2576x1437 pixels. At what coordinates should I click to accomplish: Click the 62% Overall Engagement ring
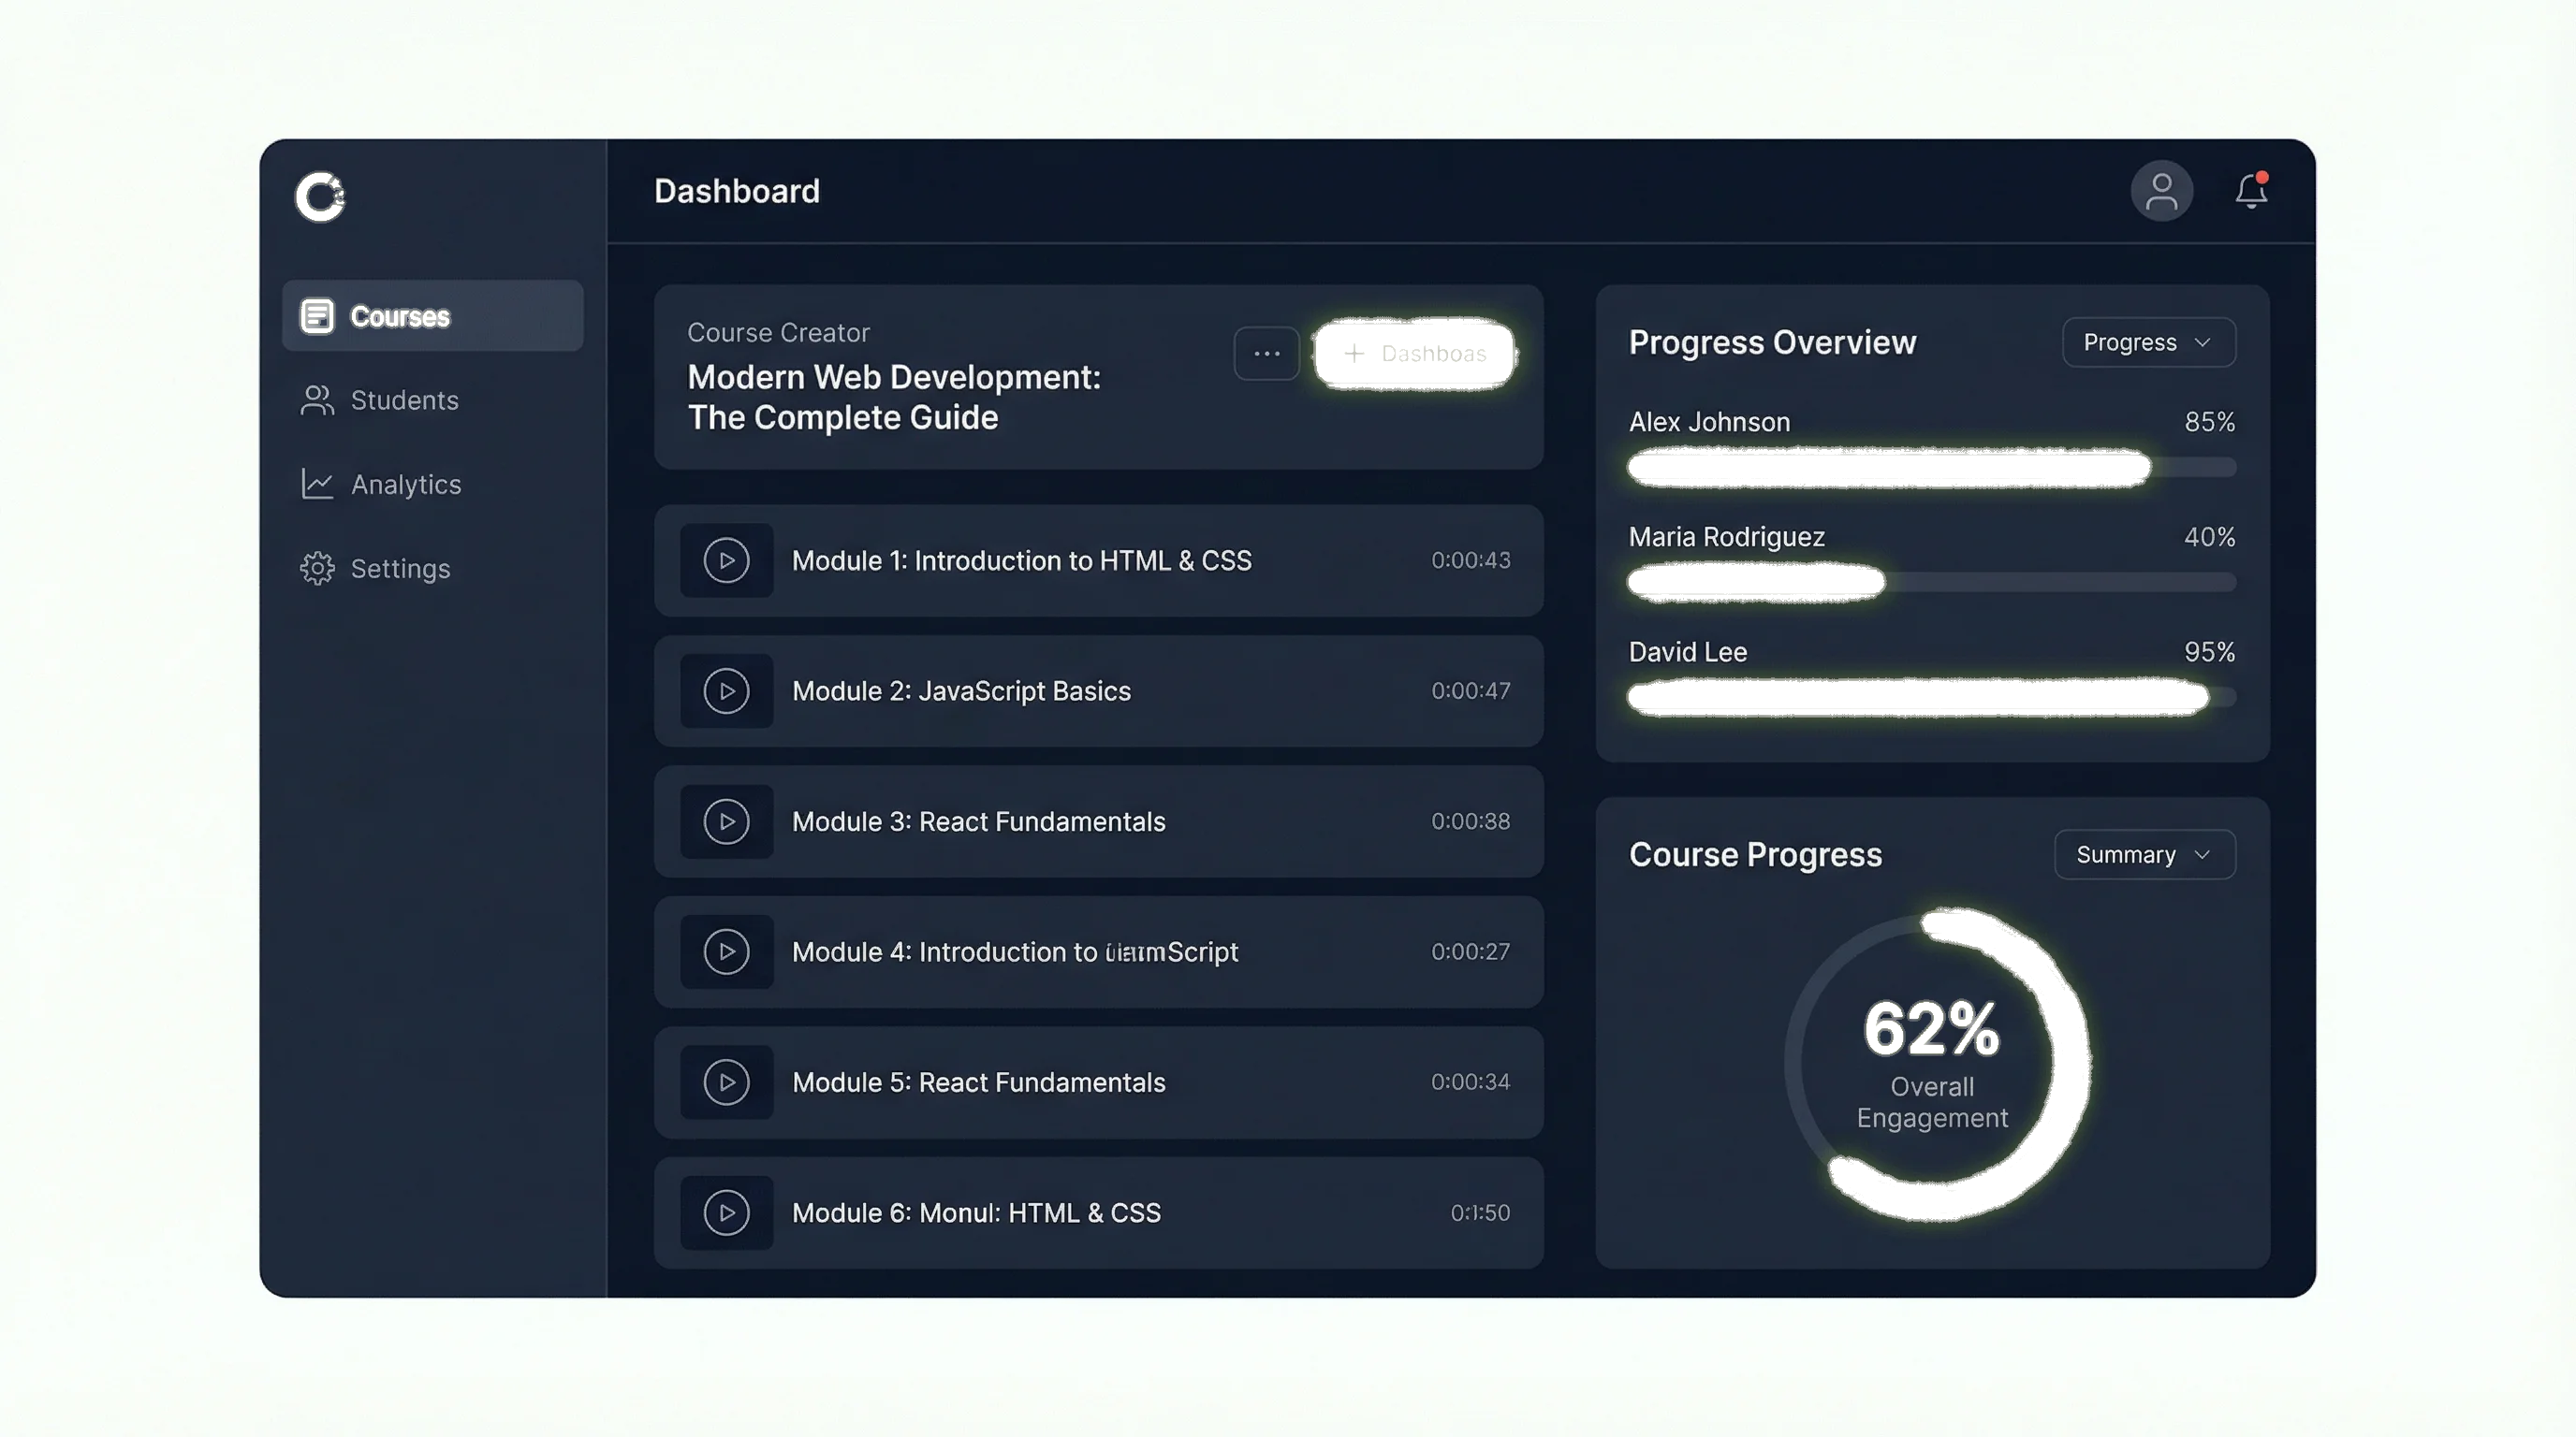coord(1932,1064)
